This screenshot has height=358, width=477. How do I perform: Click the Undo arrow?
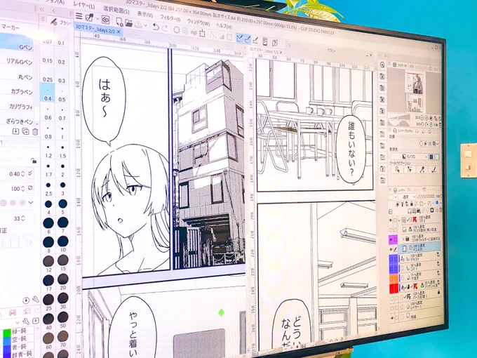(x=156, y=27)
